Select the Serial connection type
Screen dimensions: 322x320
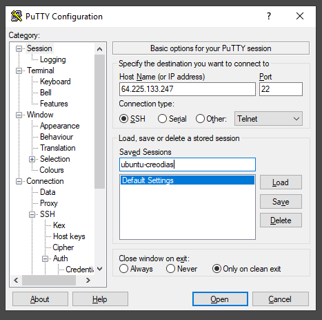pyautogui.click(x=172, y=119)
